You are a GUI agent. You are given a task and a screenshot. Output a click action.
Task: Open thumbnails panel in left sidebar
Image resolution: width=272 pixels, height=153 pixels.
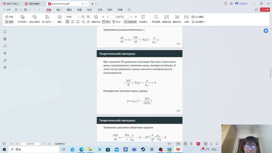coord(5,39)
